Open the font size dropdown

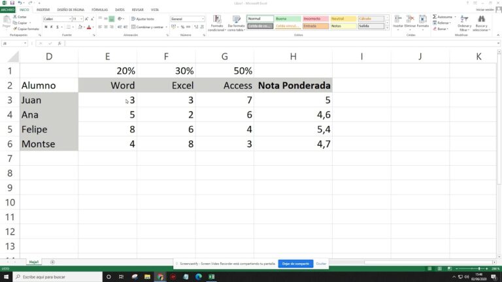(x=81, y=19)
